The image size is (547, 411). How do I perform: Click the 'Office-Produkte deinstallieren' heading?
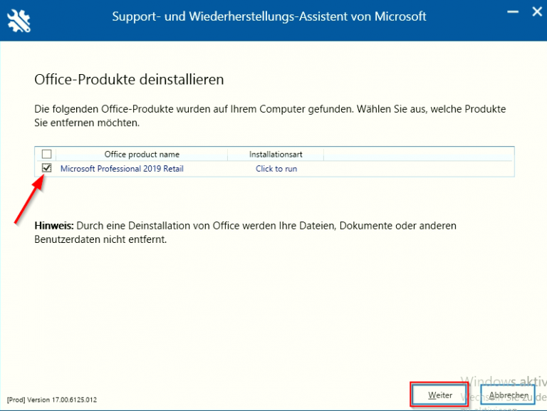(129, 79)
